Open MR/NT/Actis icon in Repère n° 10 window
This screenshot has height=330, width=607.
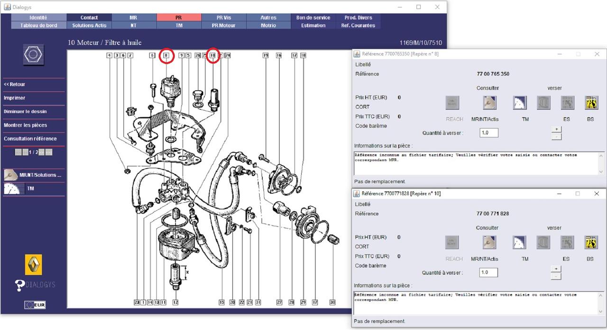[x=489, y=242]
